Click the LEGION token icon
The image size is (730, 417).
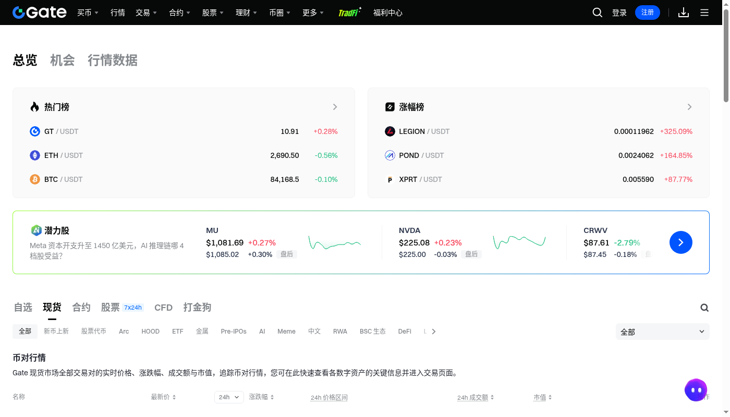pyautogui.click(x=390, y=131)
